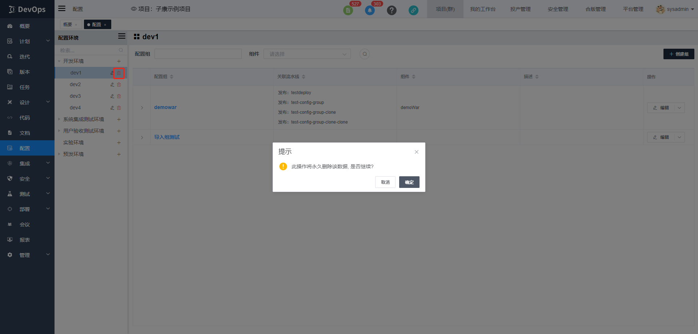Screen dimensions: 698x334
Task: Open the 我的工作台 top menu
Action: (483, 9)
